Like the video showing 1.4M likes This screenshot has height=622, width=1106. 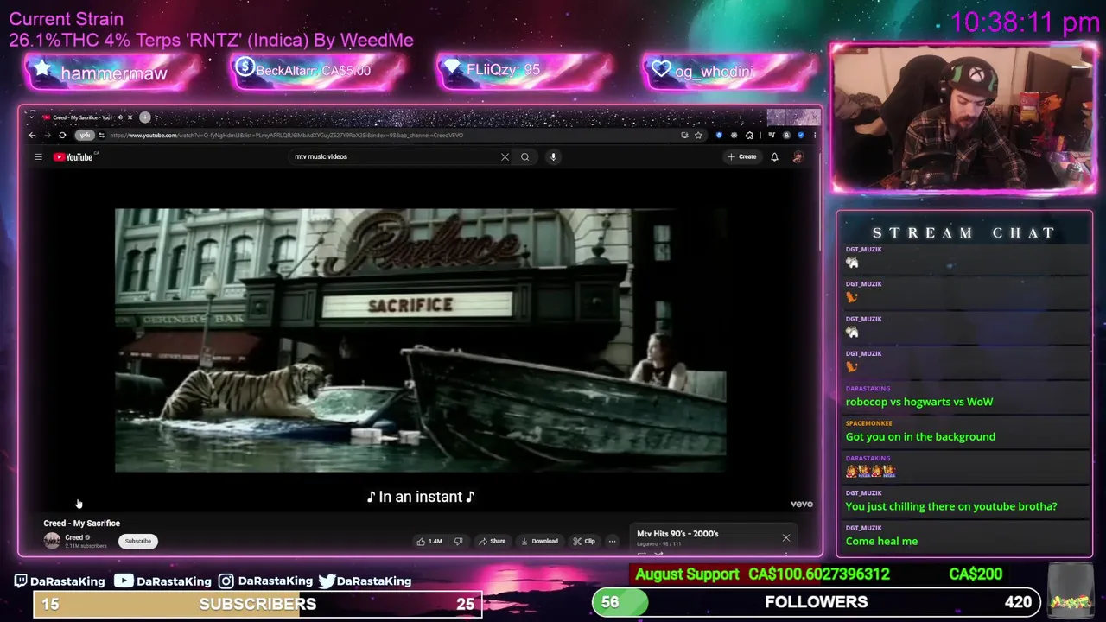[429, 541]
